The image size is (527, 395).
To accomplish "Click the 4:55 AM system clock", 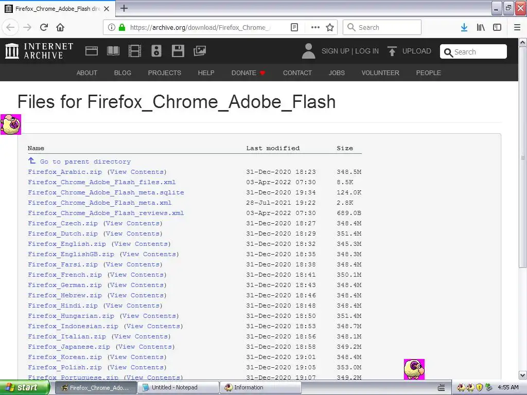I will [x=508, y=388].
